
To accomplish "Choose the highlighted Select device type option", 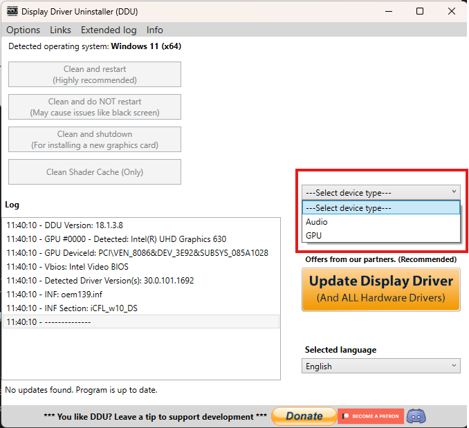I will tap(380, 207).
